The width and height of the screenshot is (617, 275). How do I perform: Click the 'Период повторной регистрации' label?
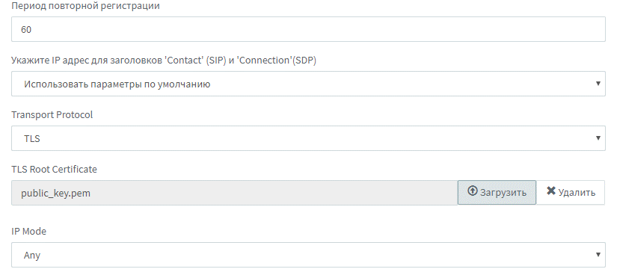pos(85,6)
